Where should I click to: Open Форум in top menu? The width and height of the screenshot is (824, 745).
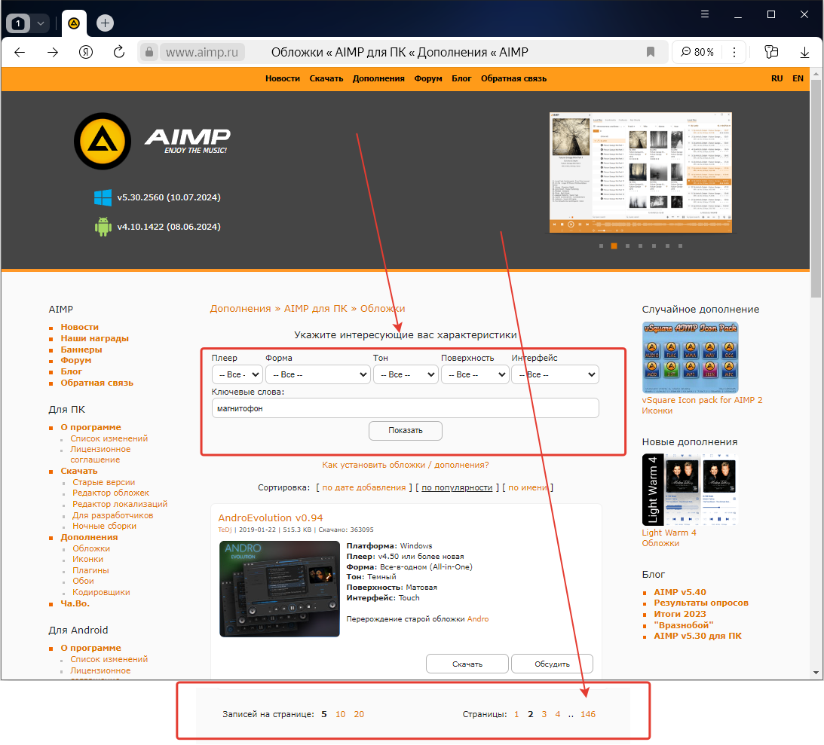pos(427,78)
